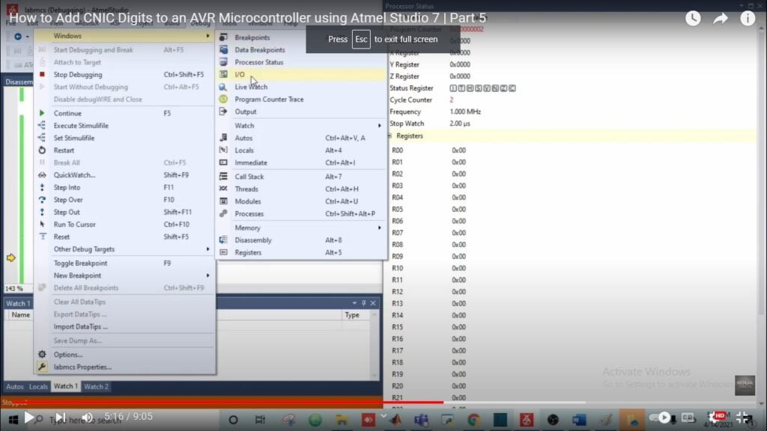Toggle the C flag in Status Register
The image size is (767, 431).
pyautogui.click(x=512, y=88)
